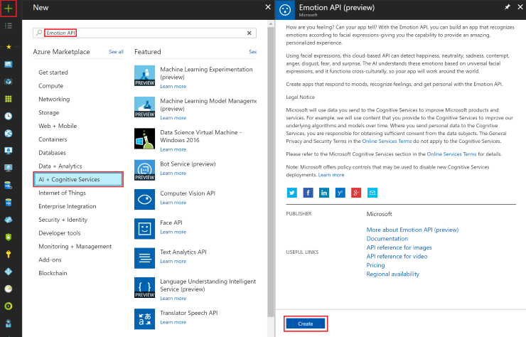This screenshot has width=526, height=337.
Task: Clear the Emotion API search text
Action: click(x=249, y=33)
